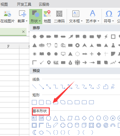The width and height of the screenshot is (120, 136).
Task: Open the 视图 ribbon tab
Action: (x=4, y=4)
